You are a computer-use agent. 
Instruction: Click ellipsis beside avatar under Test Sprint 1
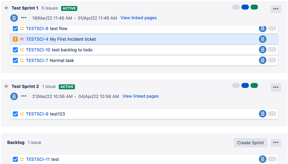[x=24, y=18]
